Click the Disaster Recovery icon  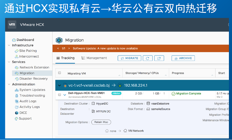pyautogui.click(x=17, y=79)
